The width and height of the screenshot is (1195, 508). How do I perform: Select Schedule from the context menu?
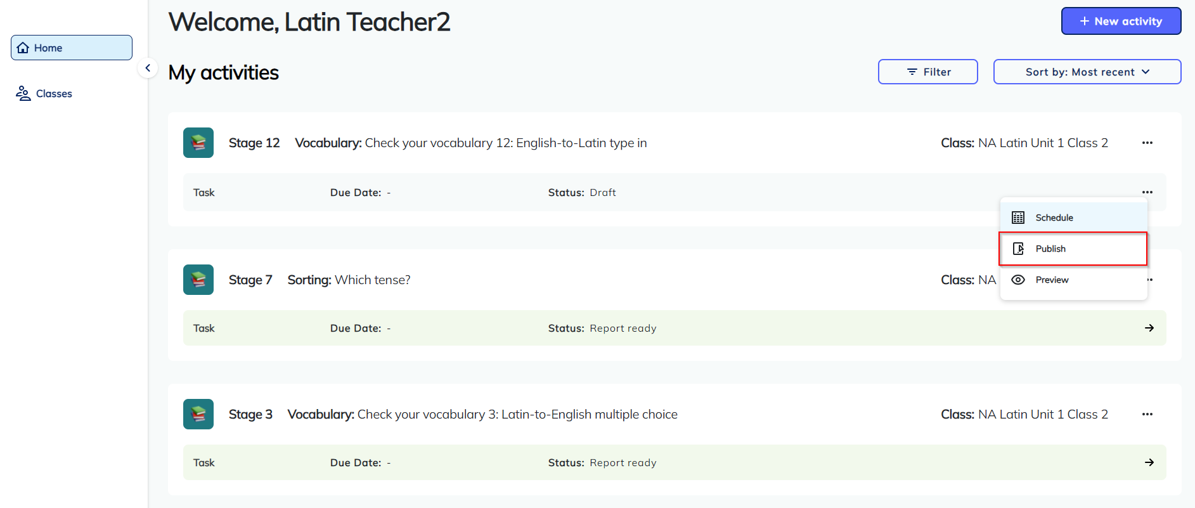pyautogui.click(x=1054, y=218)
